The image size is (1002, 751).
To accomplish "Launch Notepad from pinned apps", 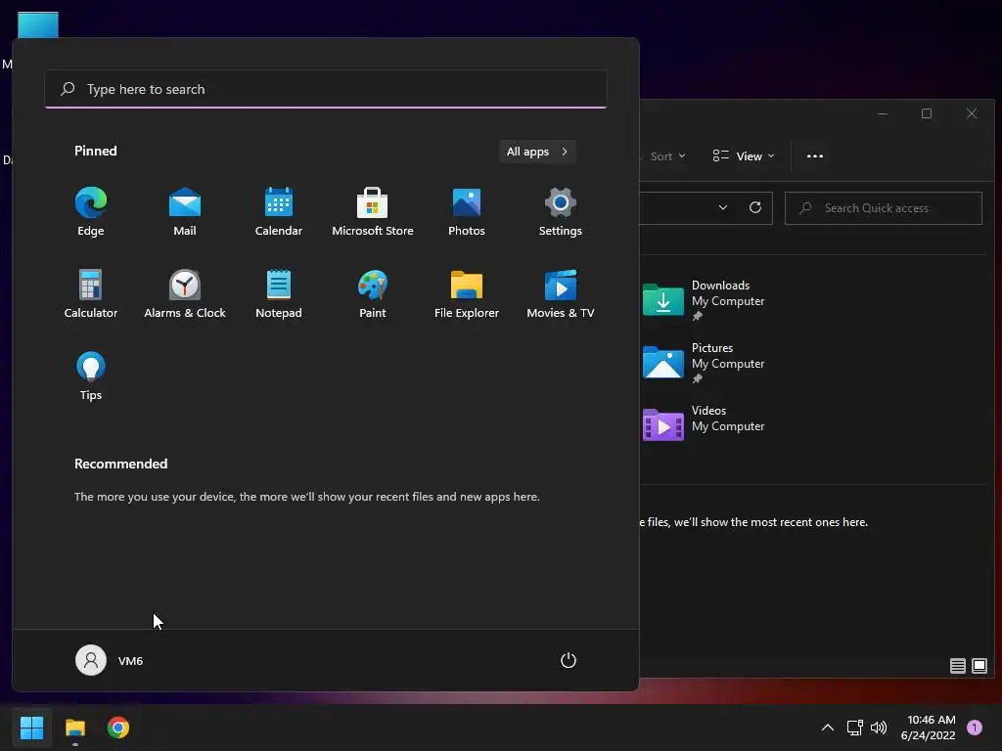I will tap(279, 293).
